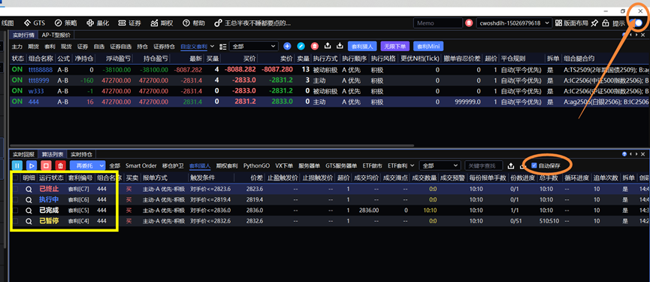Select the 证券自选 category
The height and width of the screenshot is (282, 650).
coord(121,47)
